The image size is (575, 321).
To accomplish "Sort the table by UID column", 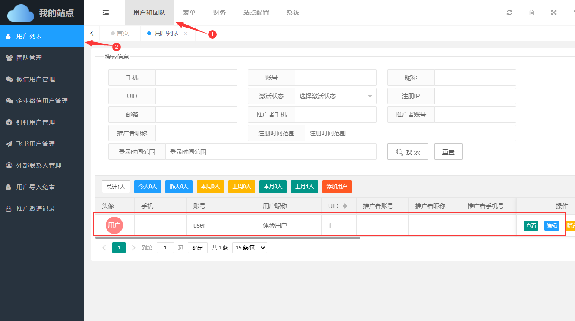I will coord(344,206).
